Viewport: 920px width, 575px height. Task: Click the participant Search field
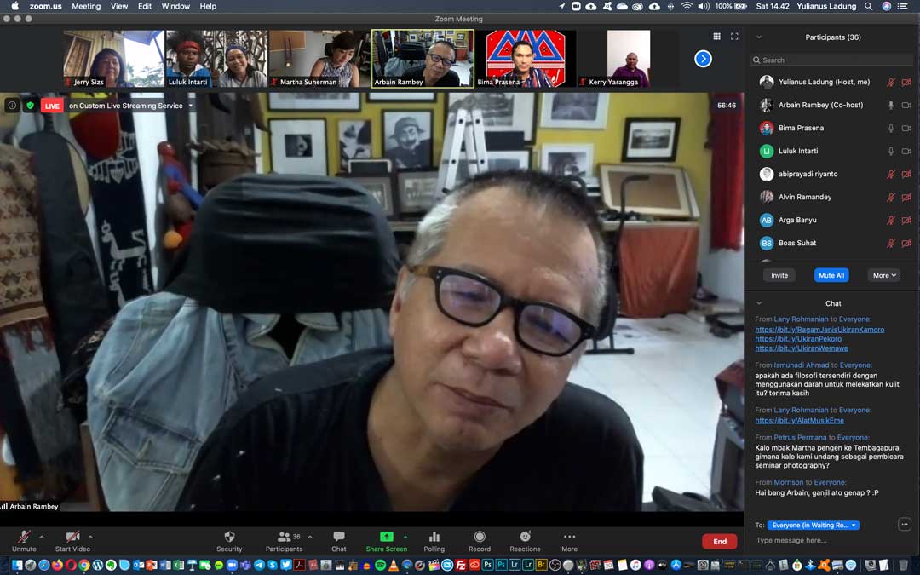click(x=831, y=60)
